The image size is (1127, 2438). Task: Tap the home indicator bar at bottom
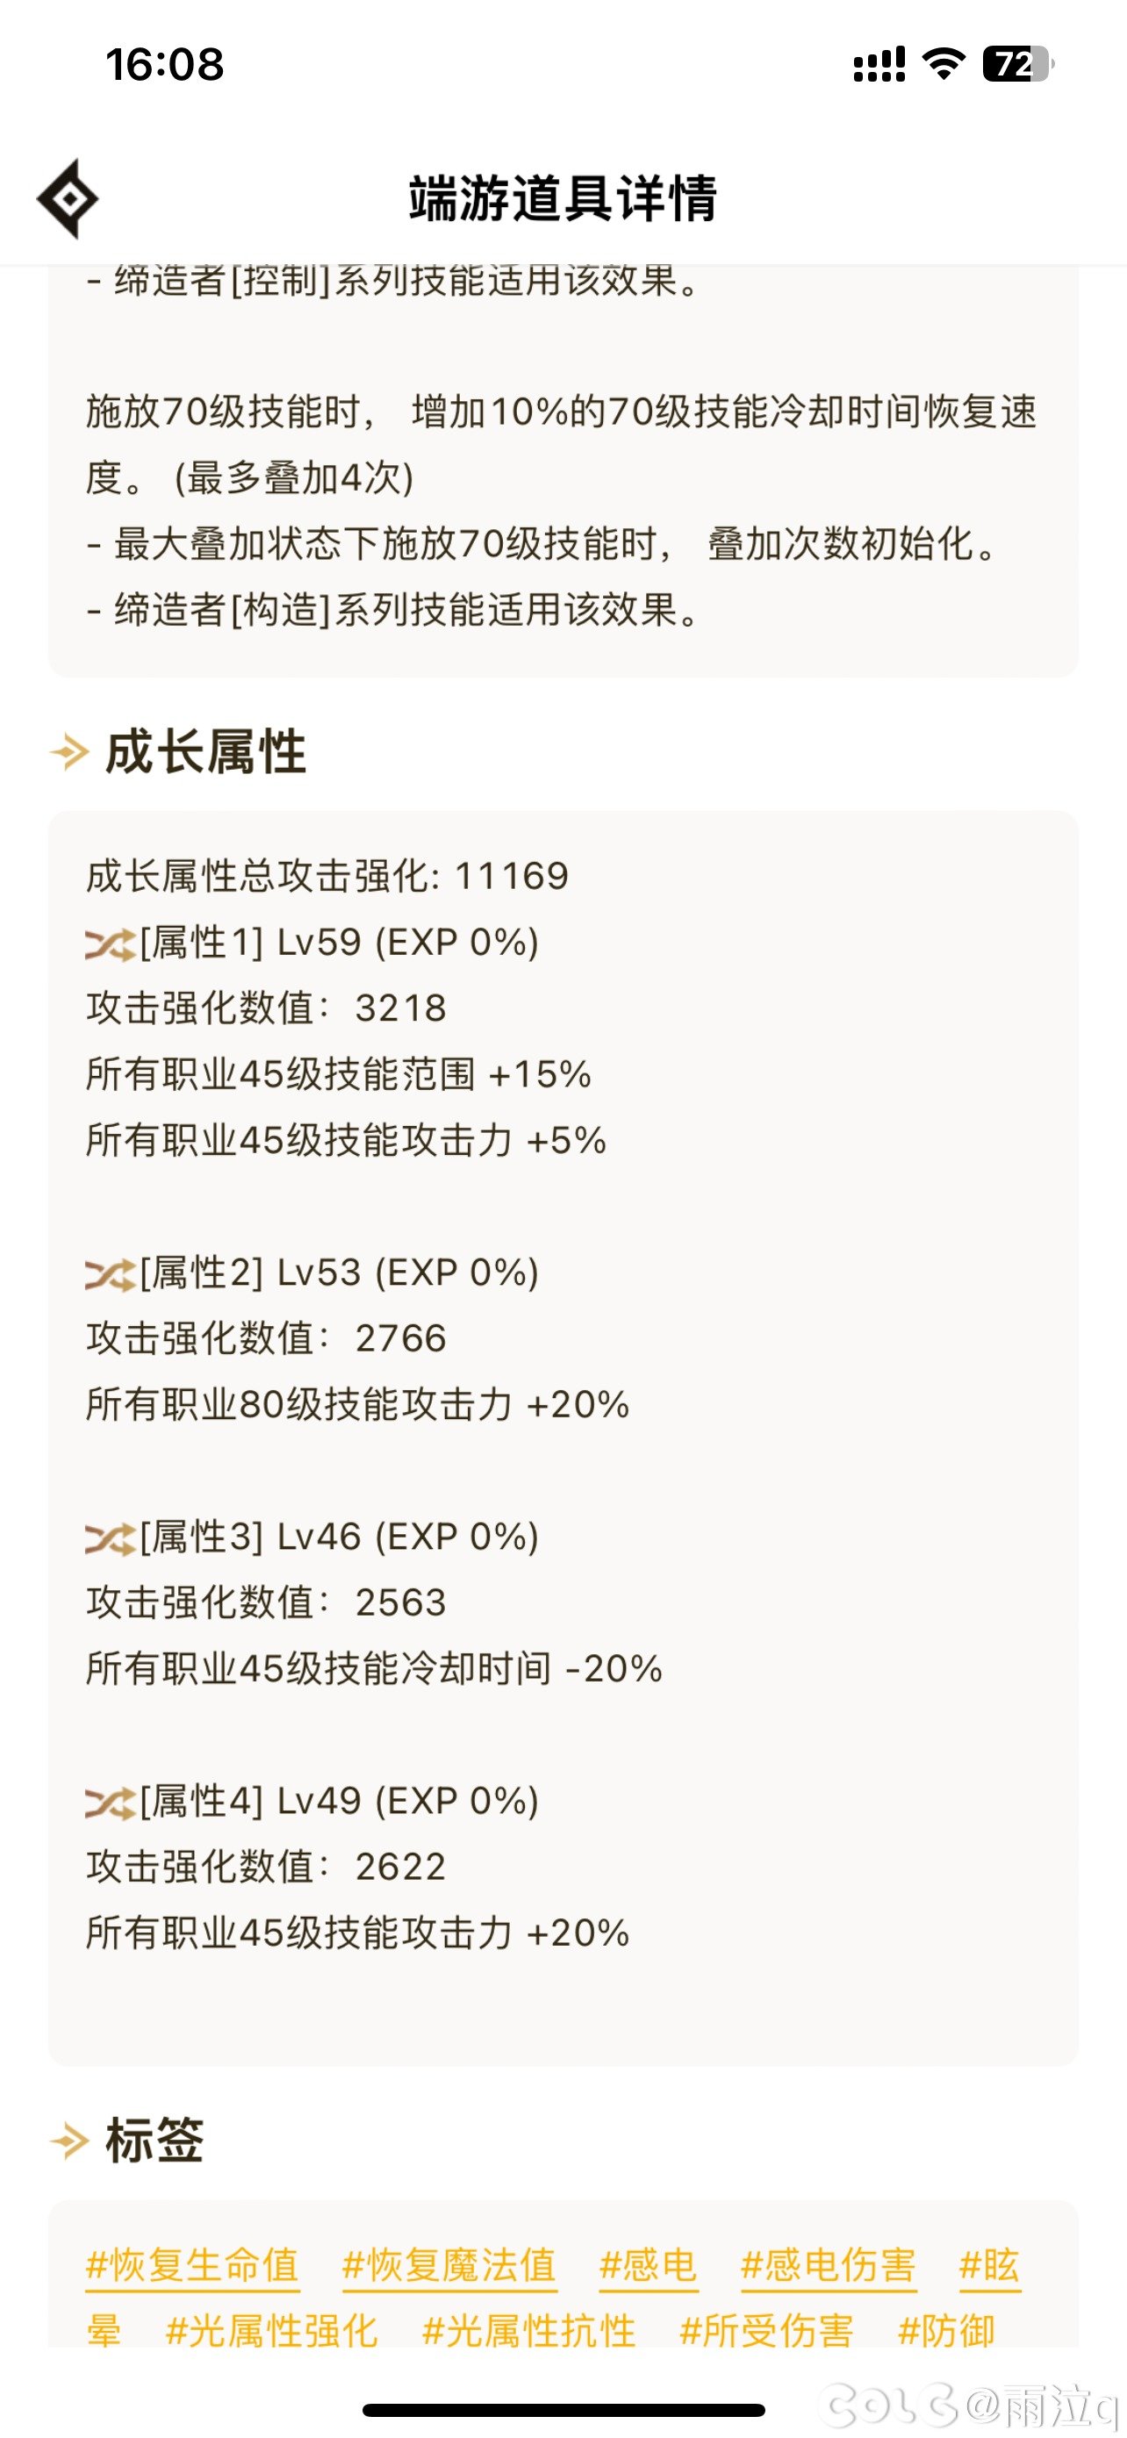(563, 2411)
